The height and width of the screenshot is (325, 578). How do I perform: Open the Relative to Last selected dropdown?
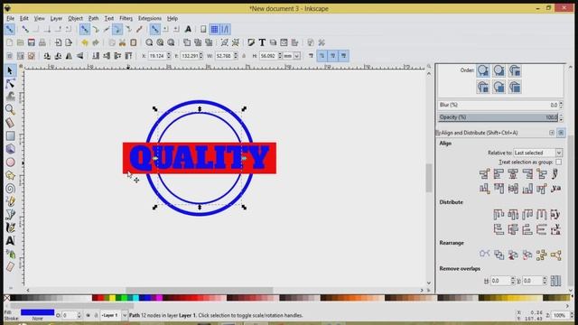[x=537, y=153]
